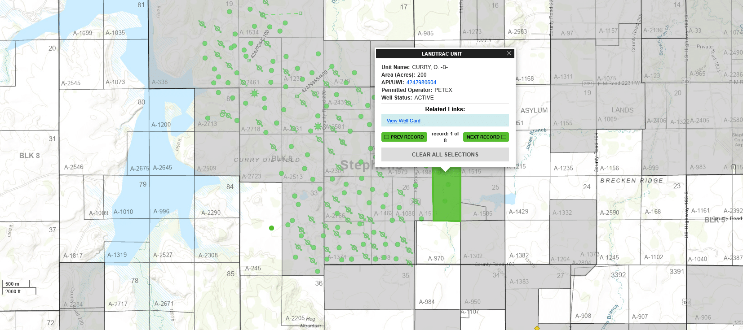The width and height of the screenshot is (743, 330).
Task: Click sun-shaped well symbol near A-2461
Action: pos(254,93)
